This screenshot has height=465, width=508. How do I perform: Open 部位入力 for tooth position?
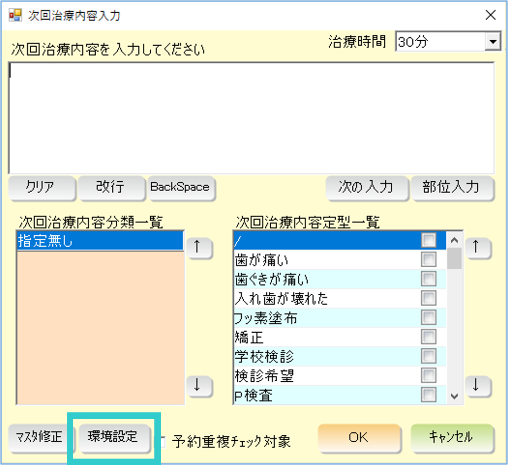452,187
